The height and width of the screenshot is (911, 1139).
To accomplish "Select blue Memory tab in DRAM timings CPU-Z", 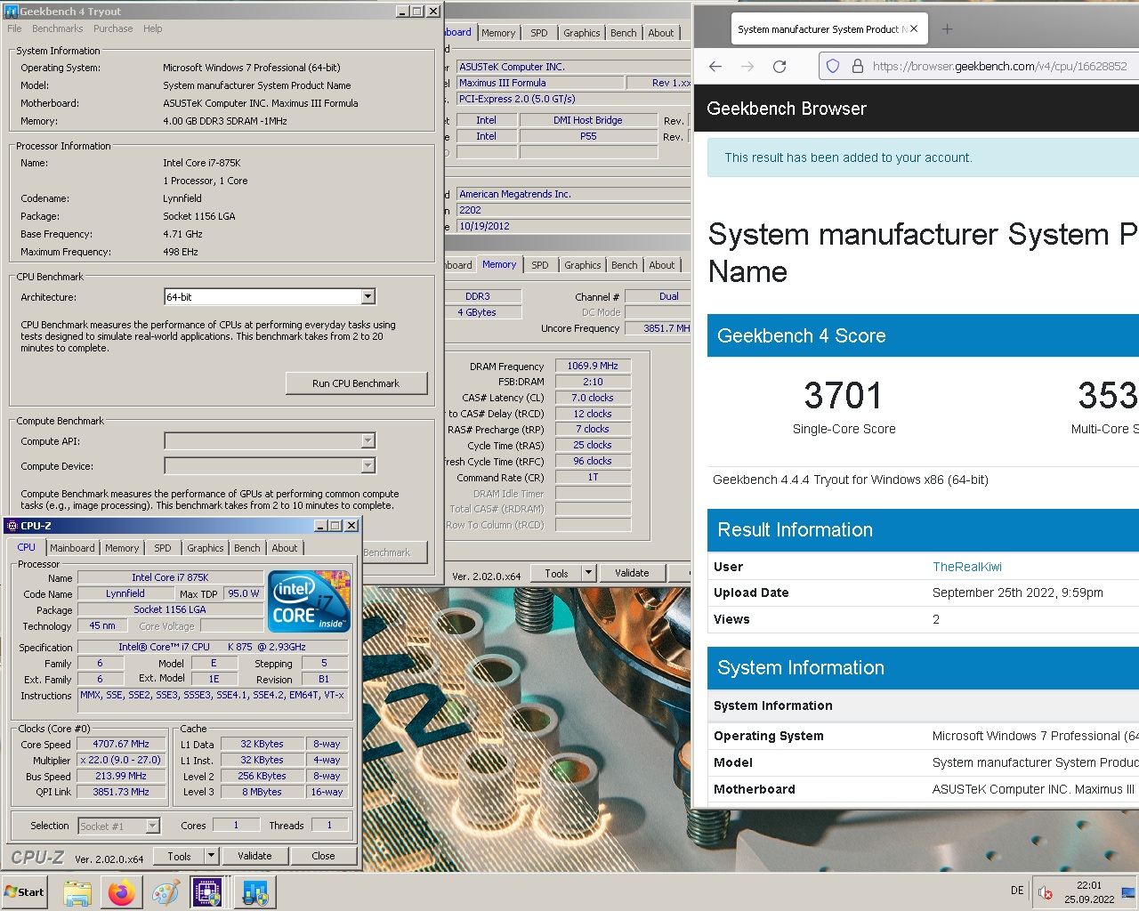I will click(499, 264).
